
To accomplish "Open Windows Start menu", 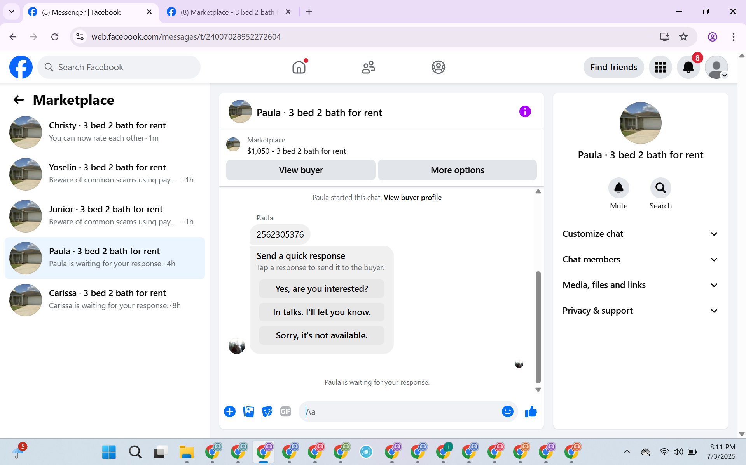I will click(109, 452).
